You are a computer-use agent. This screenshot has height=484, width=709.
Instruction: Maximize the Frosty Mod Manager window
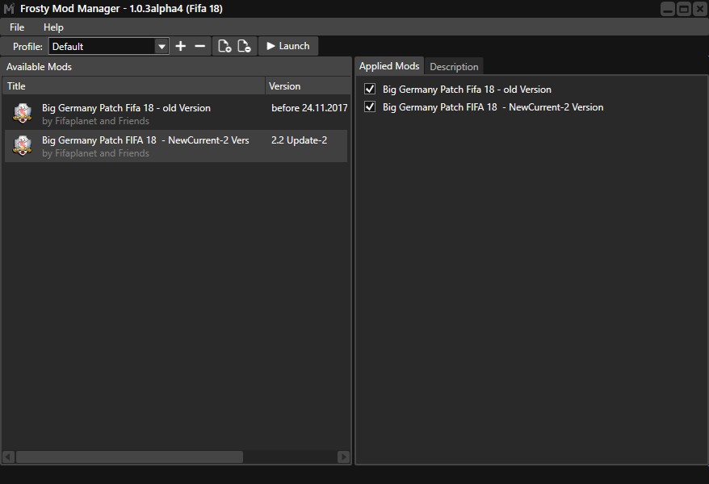tap(684, 9)
